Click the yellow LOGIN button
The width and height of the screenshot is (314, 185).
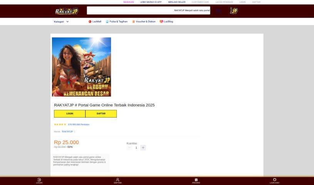click(70, 114)
